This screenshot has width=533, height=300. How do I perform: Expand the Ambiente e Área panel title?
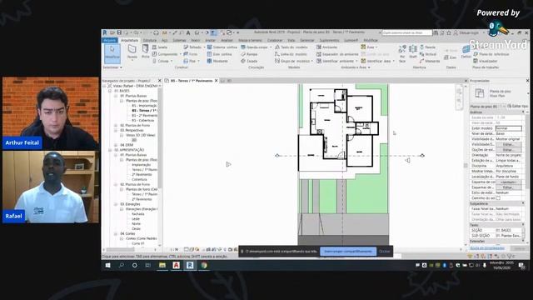pos(356,67)
